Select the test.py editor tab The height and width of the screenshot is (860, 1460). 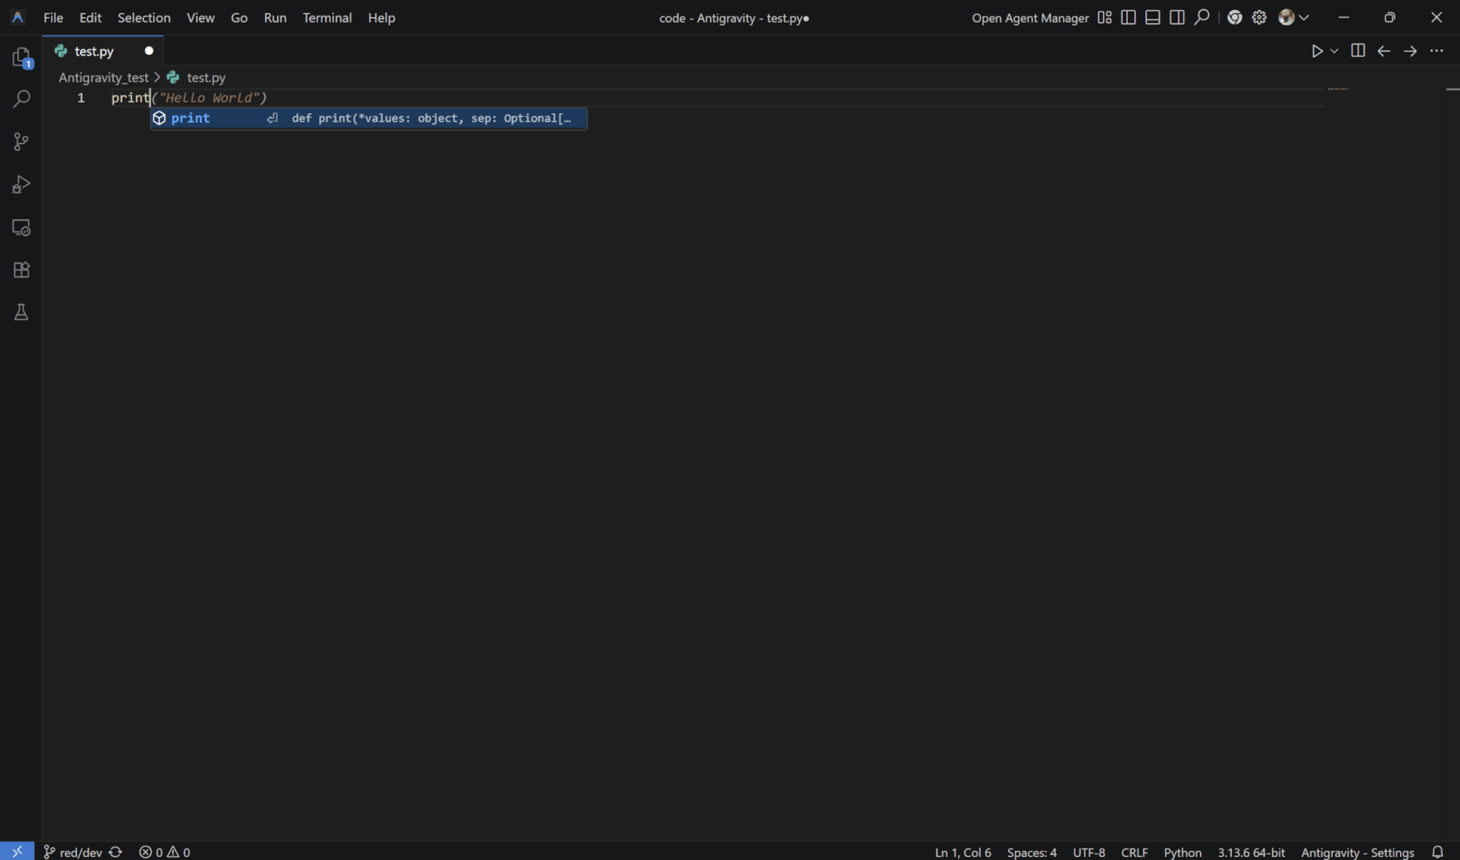click(x=94, y=51)
